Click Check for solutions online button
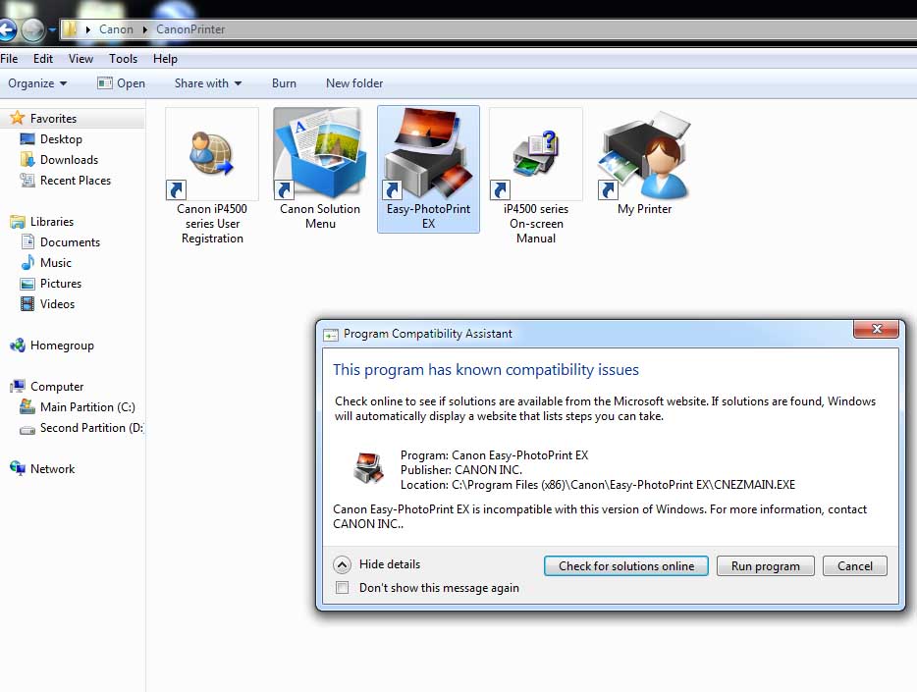Screen dimensions: 917x692 click(x=626, y=565)
